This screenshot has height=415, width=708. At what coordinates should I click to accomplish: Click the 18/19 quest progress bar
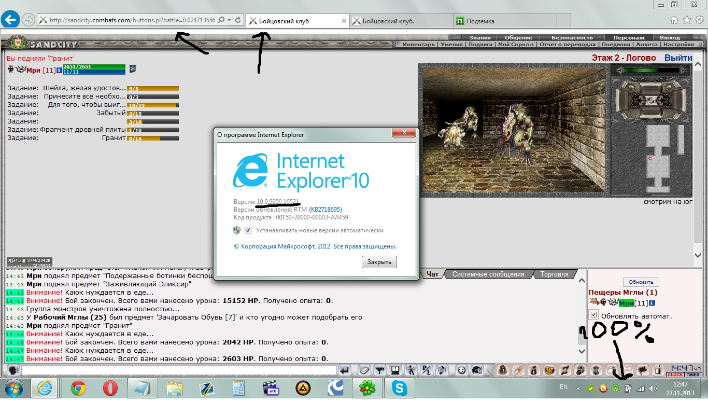[153, 105]
